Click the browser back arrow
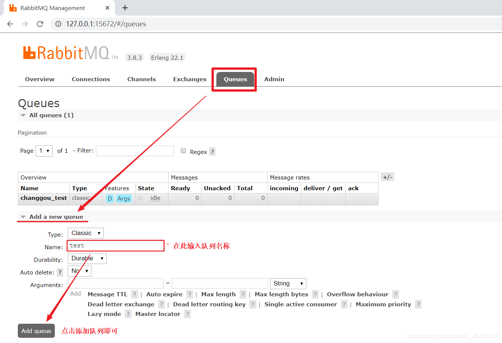The height and width of the screenshot is (343, 502). [x=10, y=24]
